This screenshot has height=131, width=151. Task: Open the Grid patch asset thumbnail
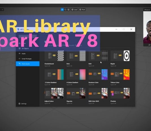click(x=98, y=56)
